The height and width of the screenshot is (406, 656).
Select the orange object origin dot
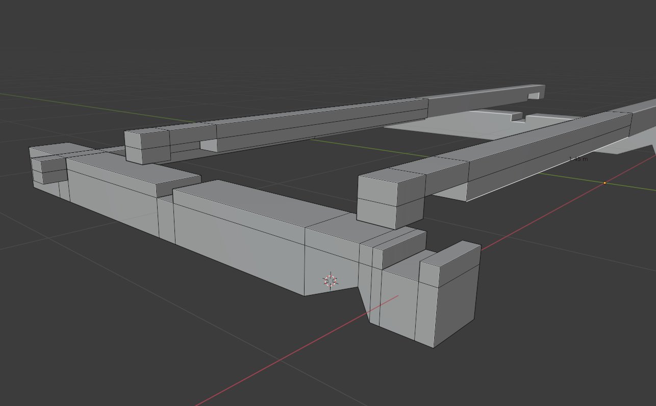coord(604,183)
